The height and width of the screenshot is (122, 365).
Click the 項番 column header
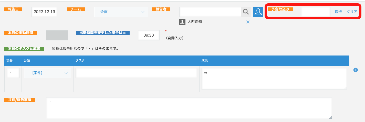click(9, 61)
